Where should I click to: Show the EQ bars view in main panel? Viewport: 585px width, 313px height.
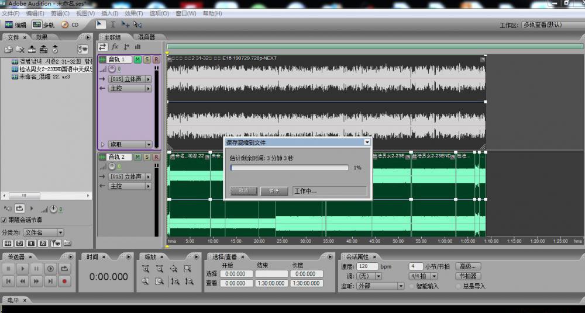[137, 47]
